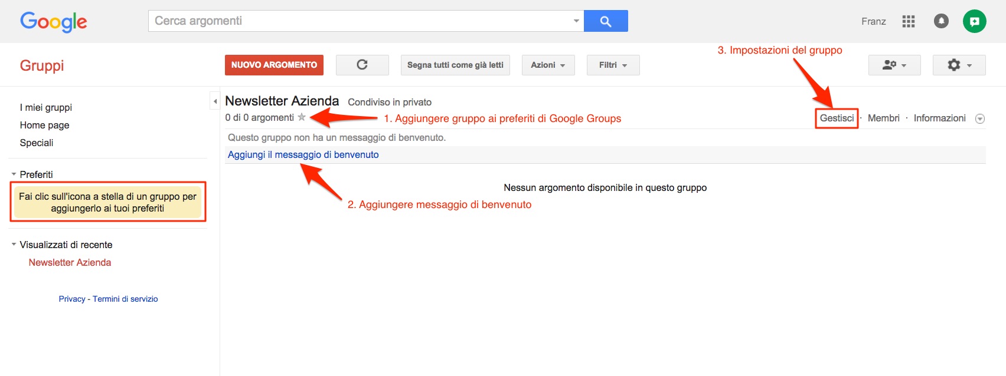Screen dimensions: 1006x376
Task: Open the members management dropdown
Action: [x=894, y=65]
